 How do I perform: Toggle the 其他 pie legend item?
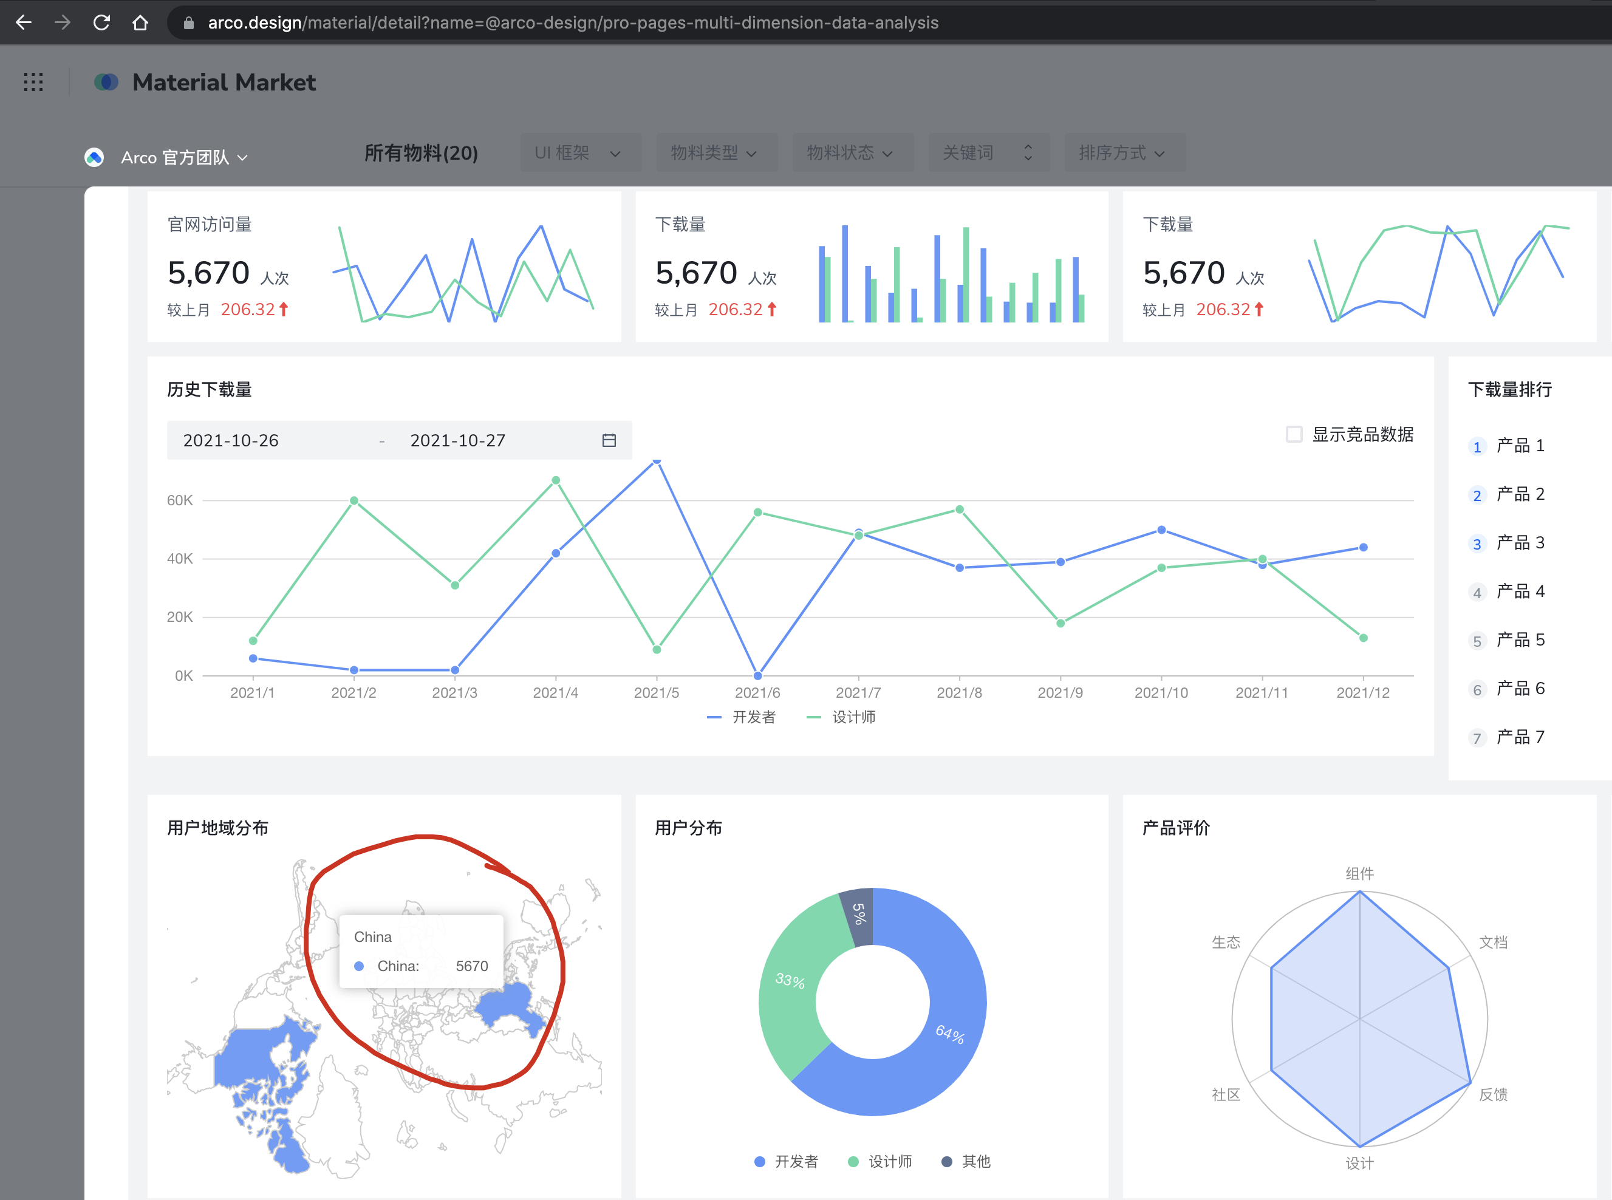(x=966, y=1162)
